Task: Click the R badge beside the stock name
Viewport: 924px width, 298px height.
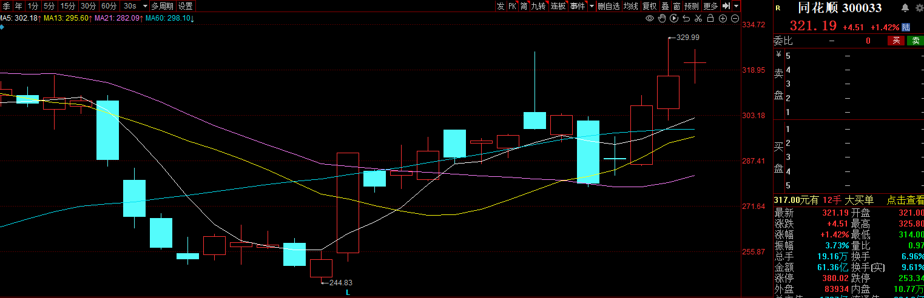Action: (778, 8)
